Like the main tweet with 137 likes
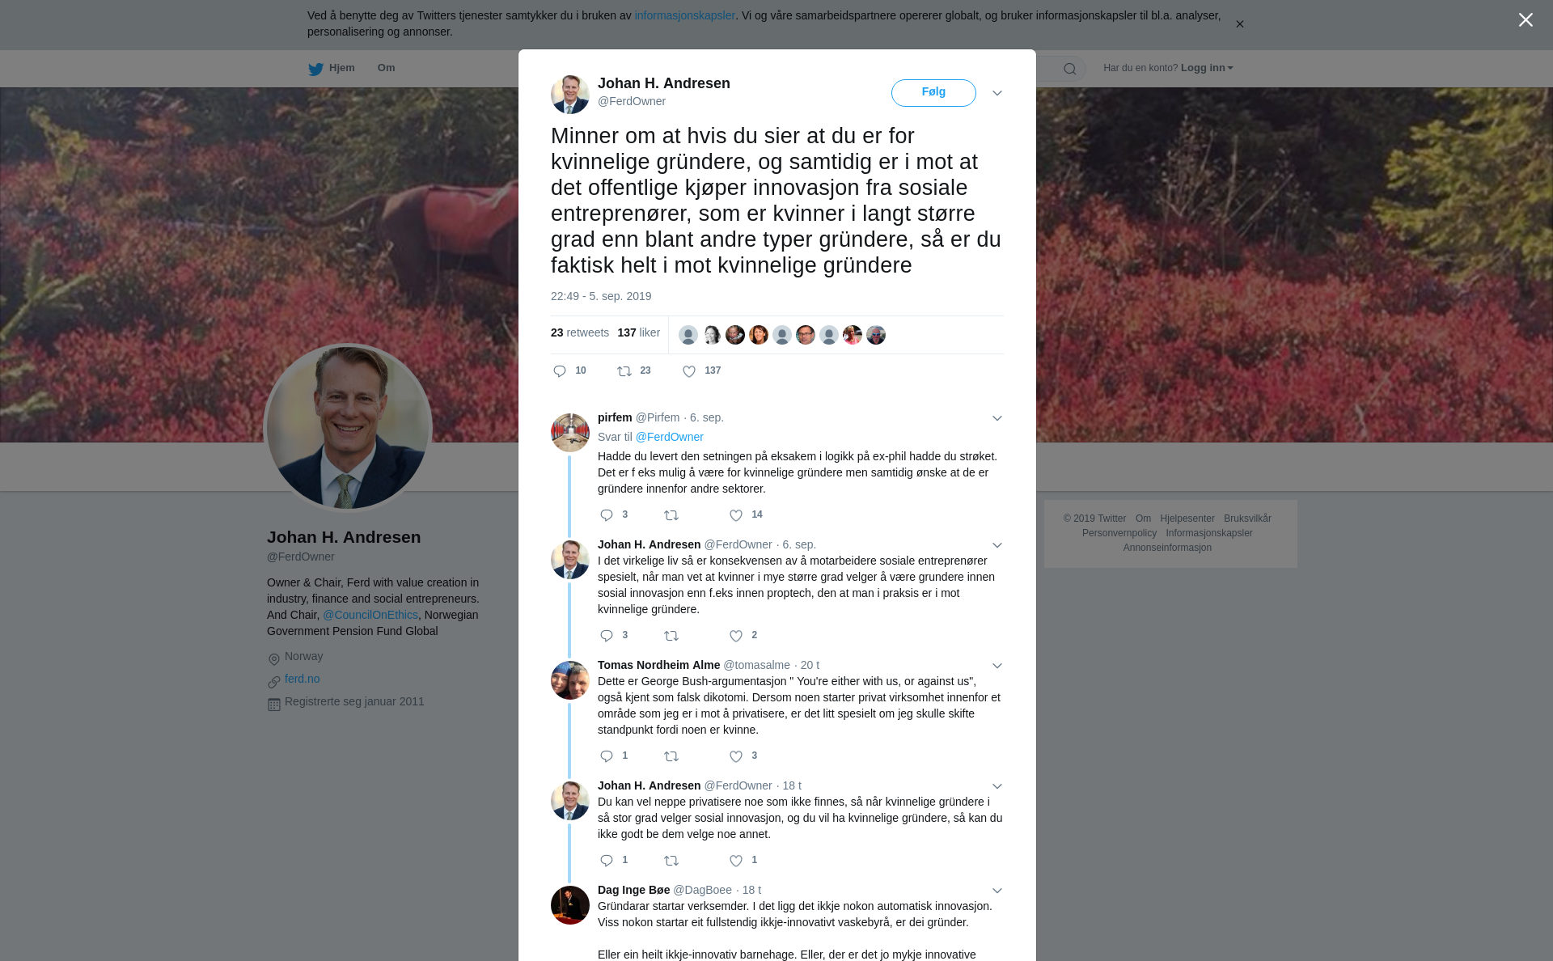1553x961 pixels. (x=689, y=371)
